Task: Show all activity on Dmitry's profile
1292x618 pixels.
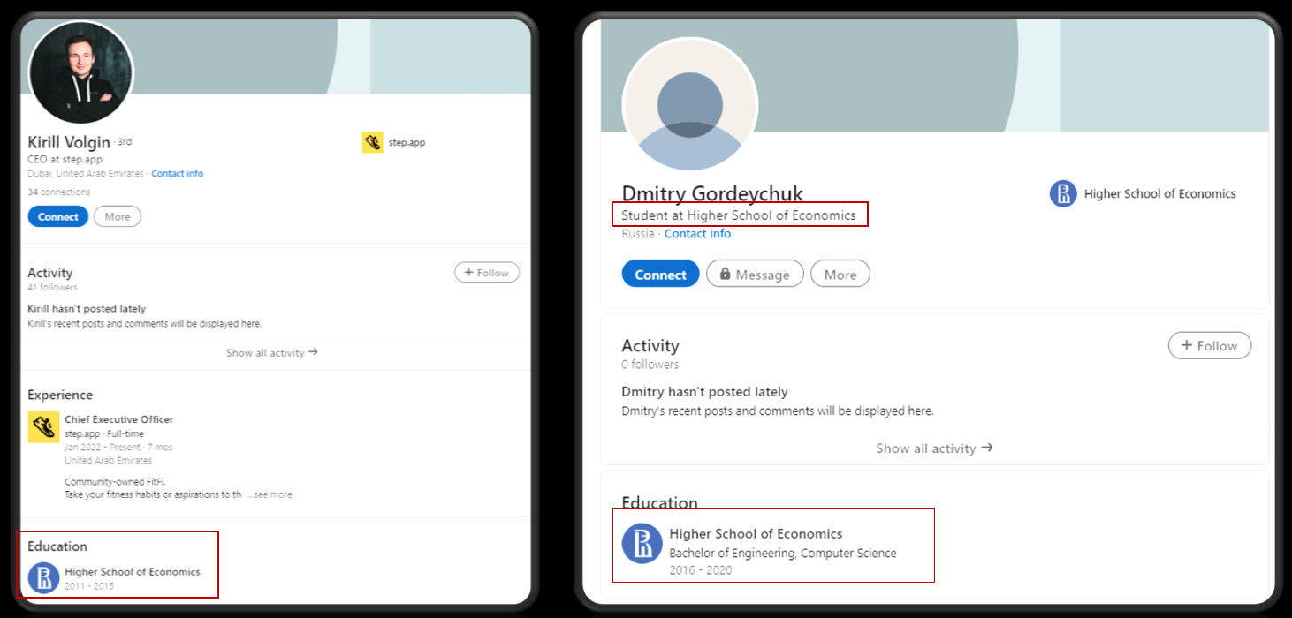Action: coord(934,448)
